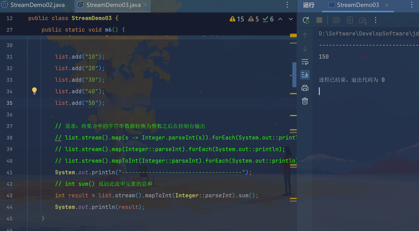The height and width of the screenshot is (231, 419).
Task: Click list.add("20") code line
Action: coord(80,68)
